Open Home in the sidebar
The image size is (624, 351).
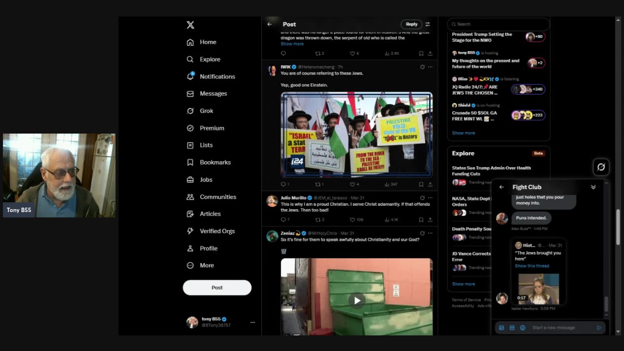[x=202, y=42]
